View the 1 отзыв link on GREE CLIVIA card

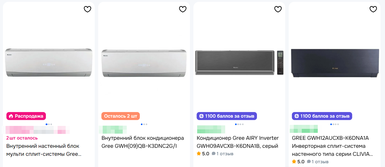(319, 162)
